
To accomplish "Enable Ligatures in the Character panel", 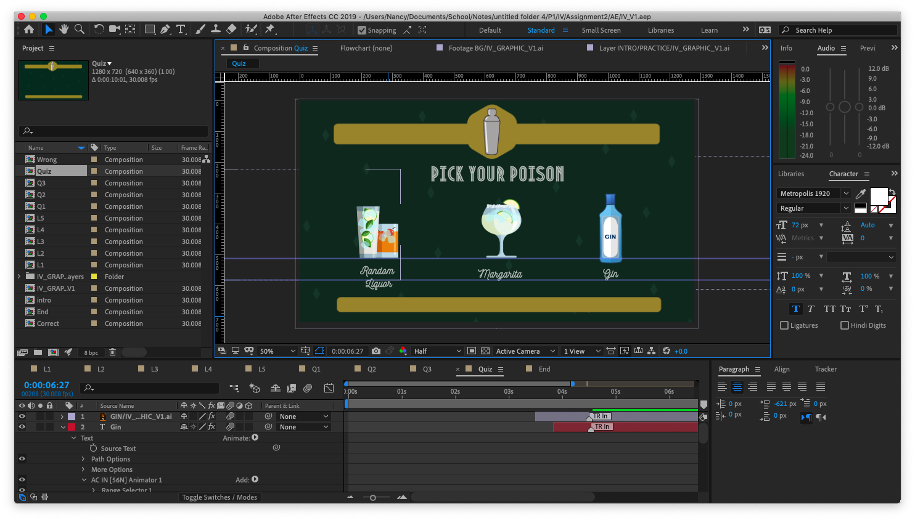I will (784, 325).
